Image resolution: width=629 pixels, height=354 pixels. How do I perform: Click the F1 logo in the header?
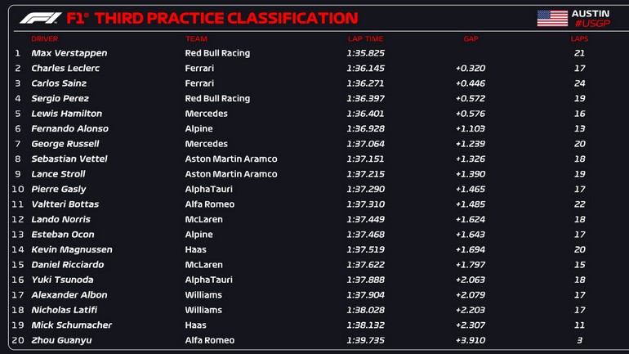40,18
